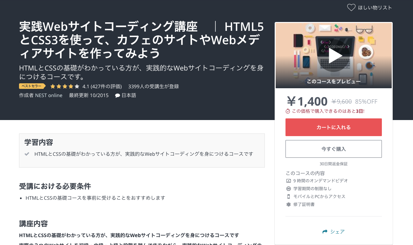Click the on-demand video icon
The image size is (413, 245).
pyautogui.click(x=288, y=181)
